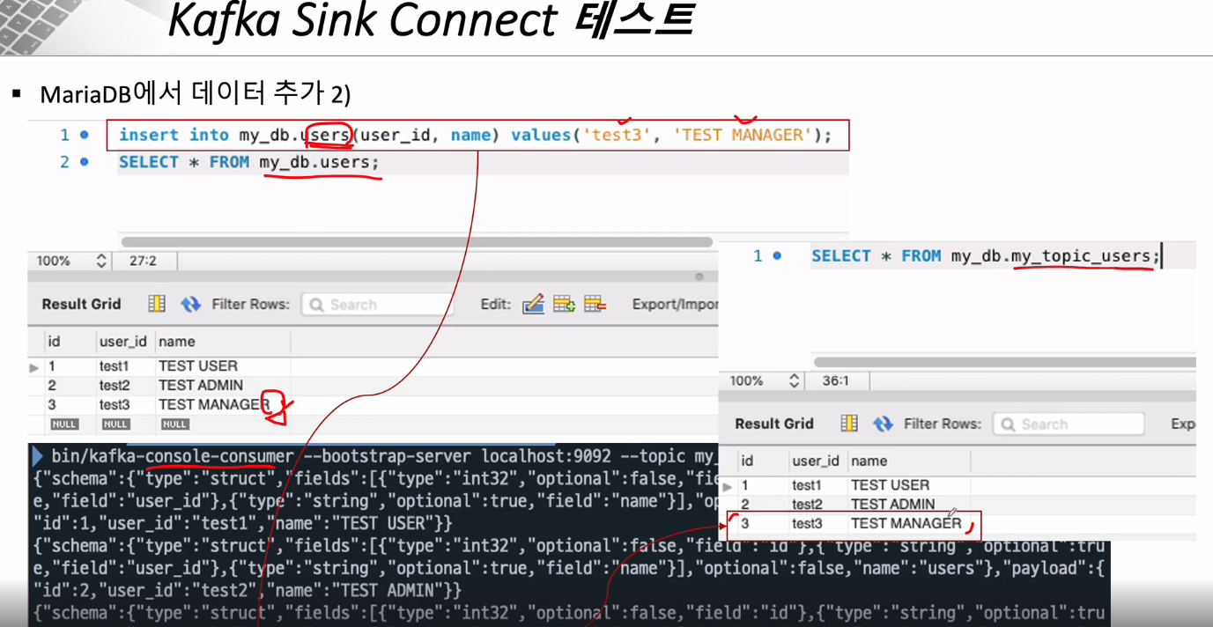Image resolution: width=1213 pixels, height=627 pixels.
Task: Click the row indicator arrow beside test1 in users table
Action: click(34, 367)
